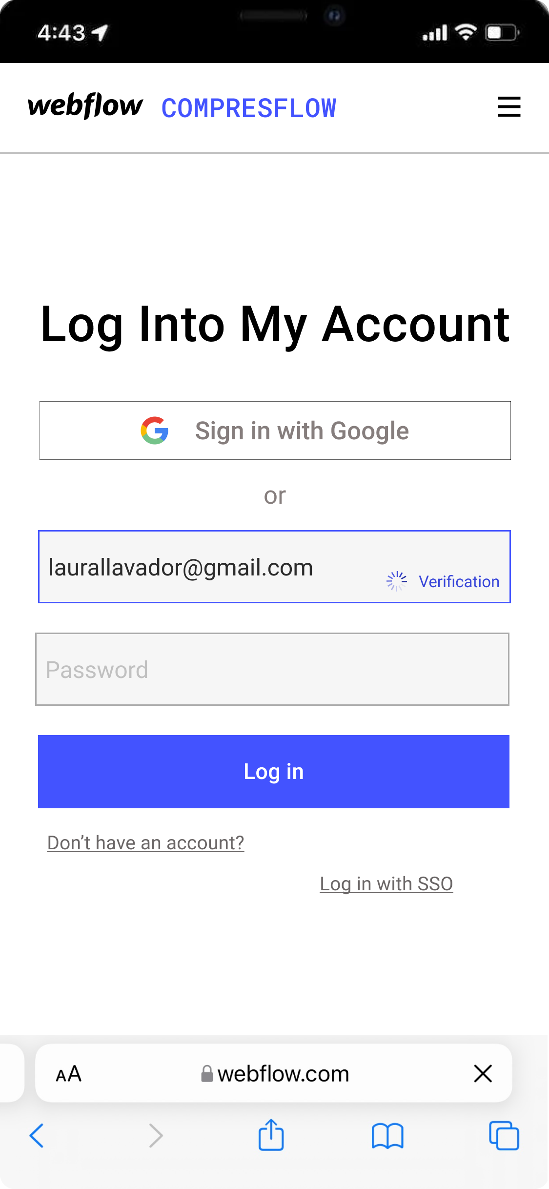Tap the verification loading spinner icon
The width and height of the screenshot is (549, 1189).
pyautogui.click(x=397, y=581)
